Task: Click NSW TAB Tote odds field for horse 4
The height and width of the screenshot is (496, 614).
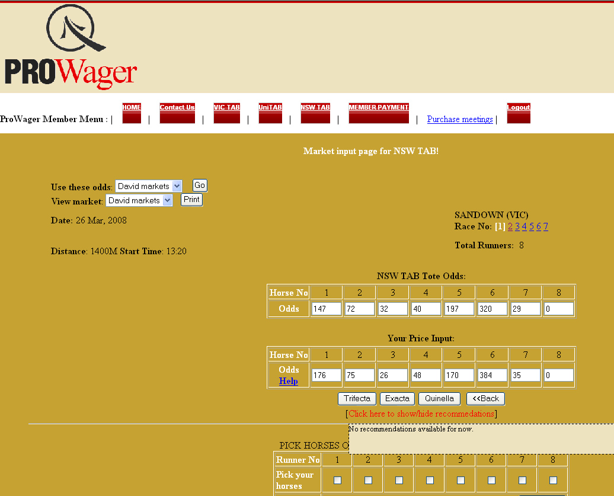Action: click(x=426, y=309)
